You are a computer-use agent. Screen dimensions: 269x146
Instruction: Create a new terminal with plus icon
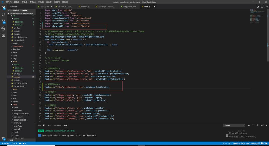point(249,125)
